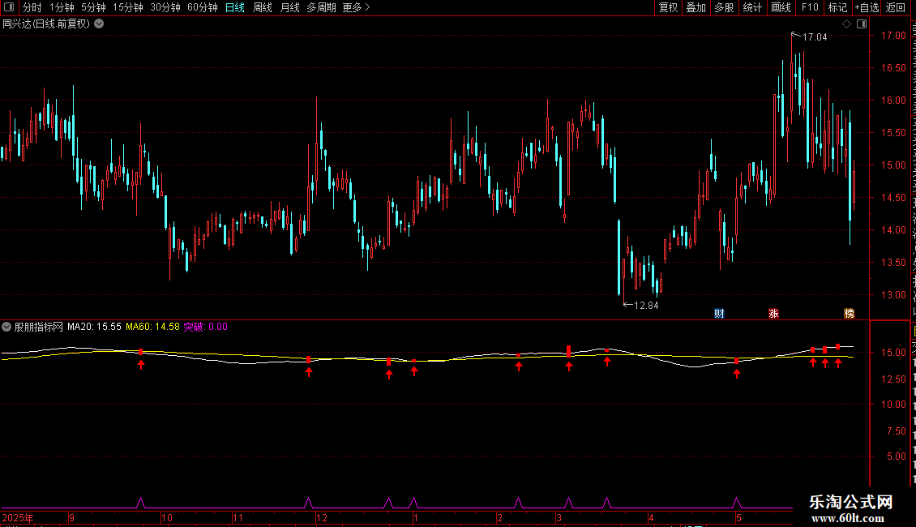Toggle the left sidebar panel icon
The image size is (916, 527).
point(9,7)
